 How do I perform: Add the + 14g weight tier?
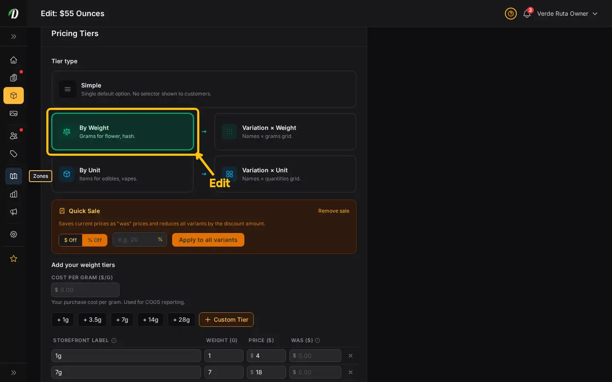point(150,320)
